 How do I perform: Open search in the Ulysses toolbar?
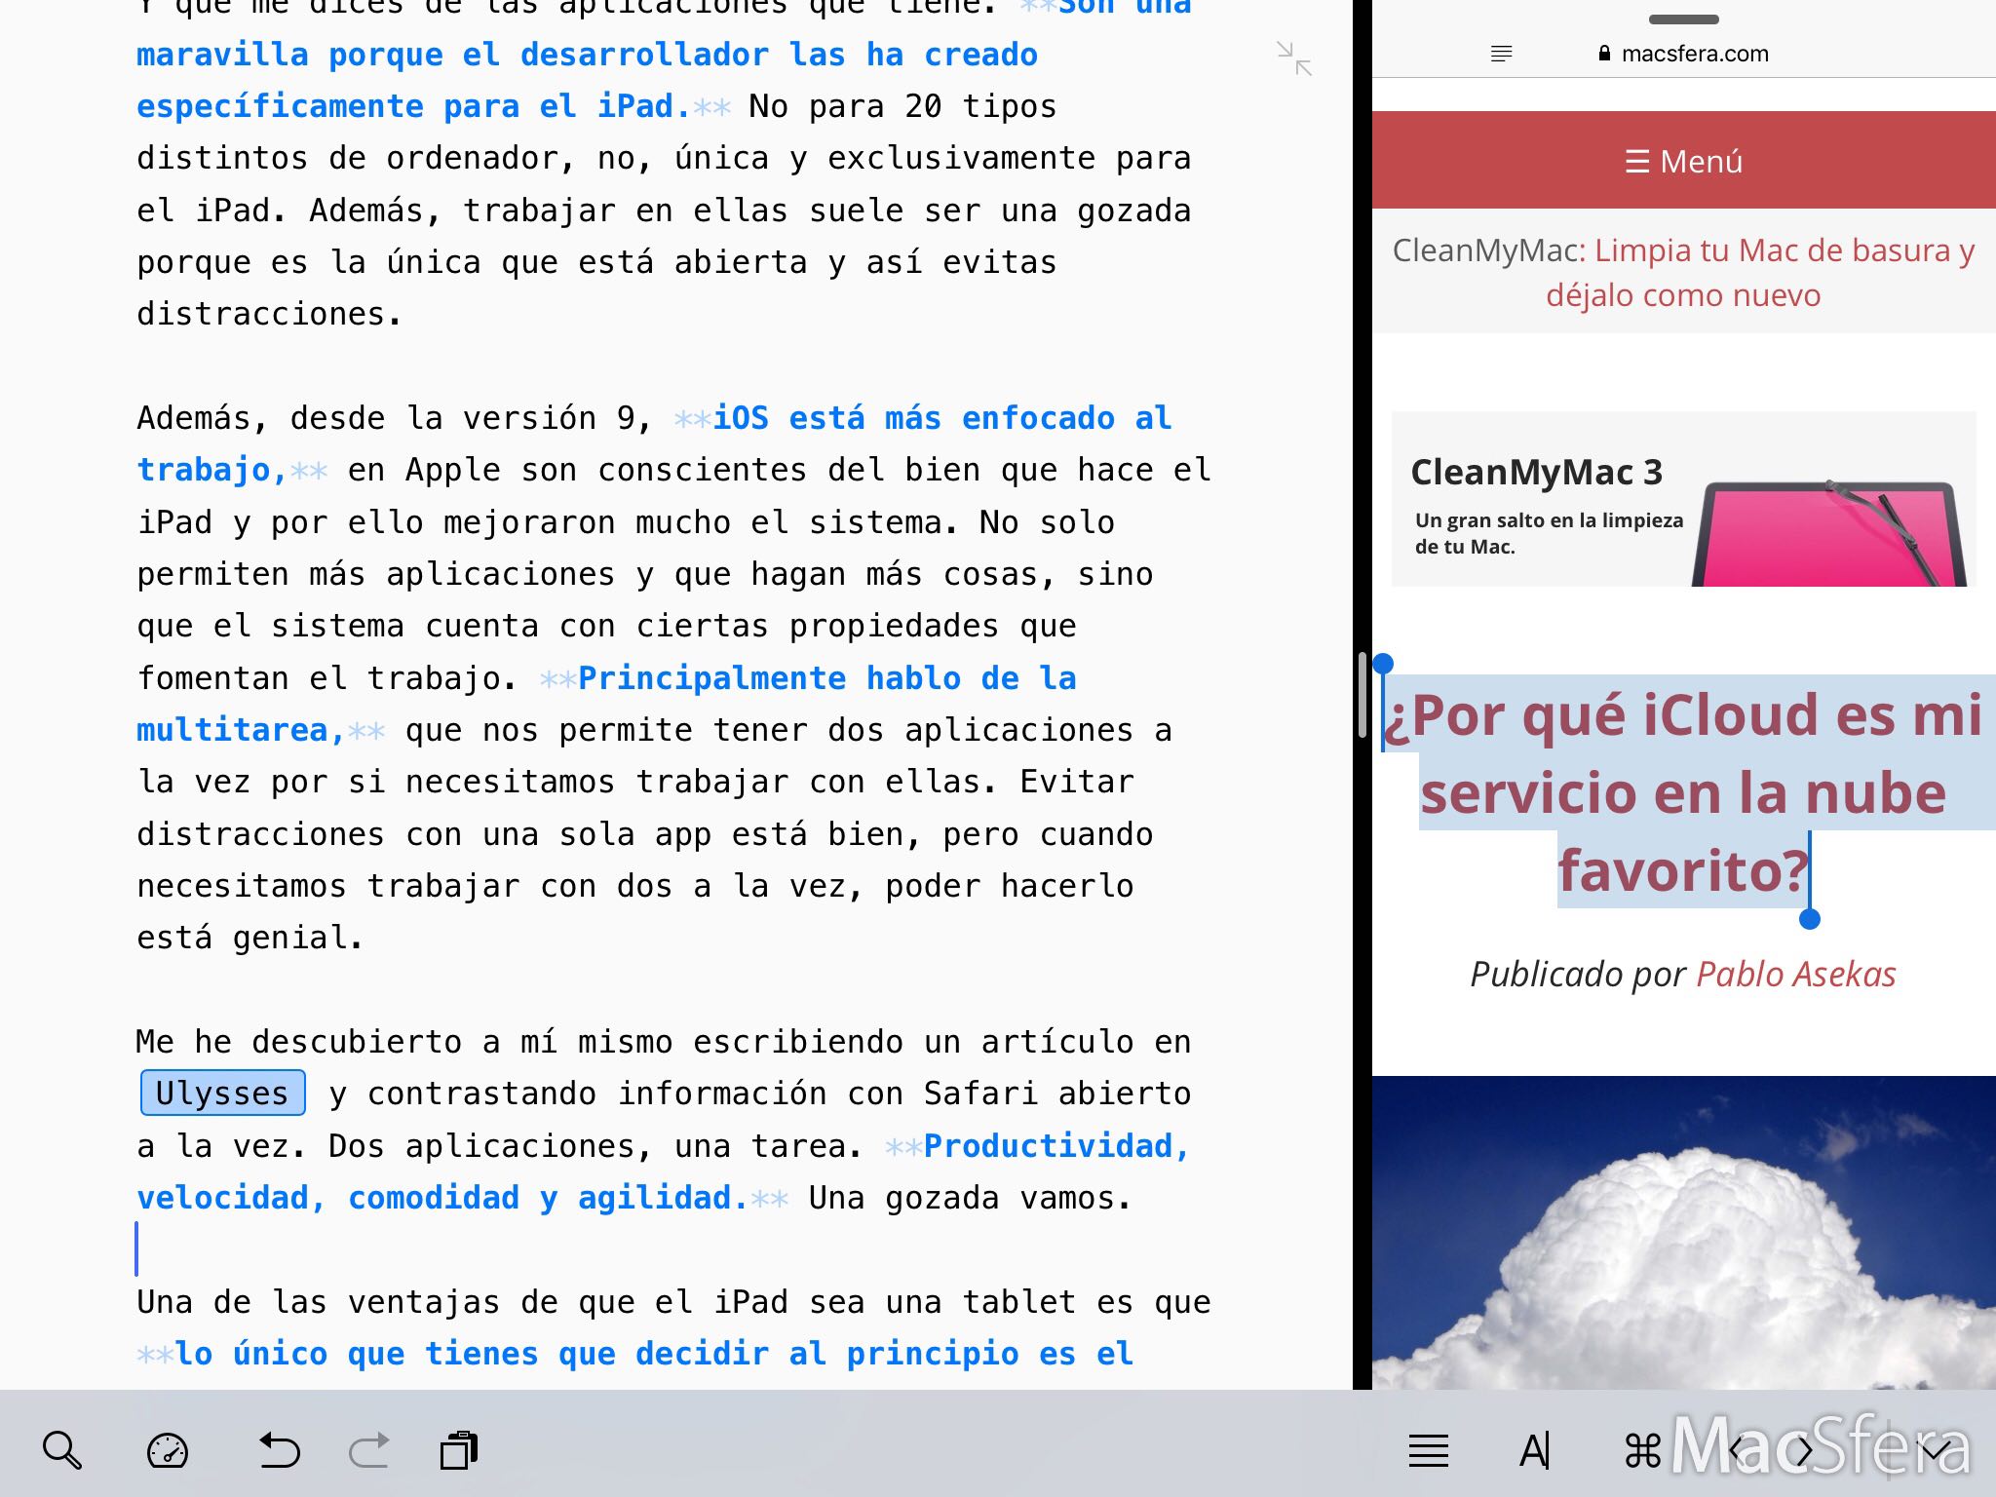click(62, 1450)
